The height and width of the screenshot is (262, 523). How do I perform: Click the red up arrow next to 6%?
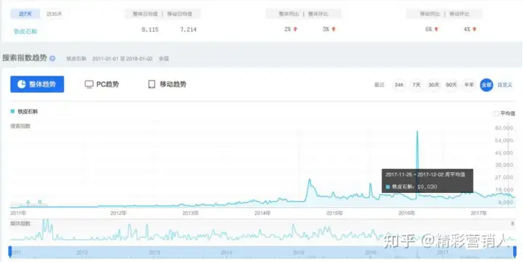click(x=436, y=29)
